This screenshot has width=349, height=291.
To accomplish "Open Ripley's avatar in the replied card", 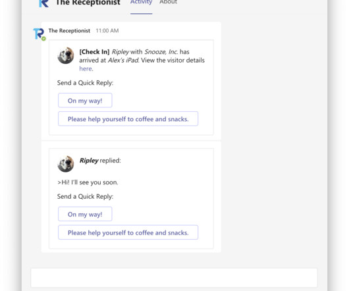I will (x=66, y=164).
